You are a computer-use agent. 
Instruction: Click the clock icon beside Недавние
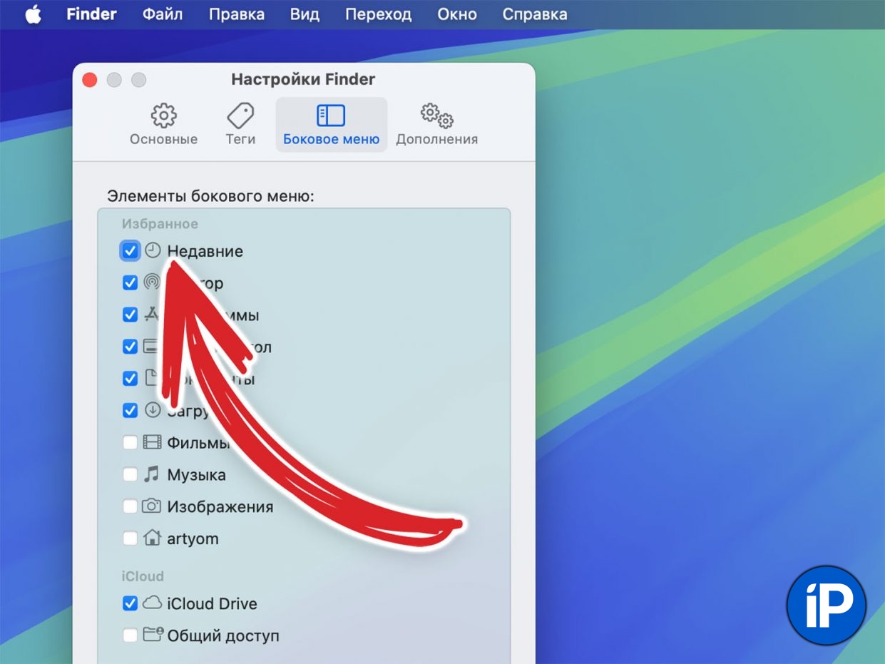point(153,250)
